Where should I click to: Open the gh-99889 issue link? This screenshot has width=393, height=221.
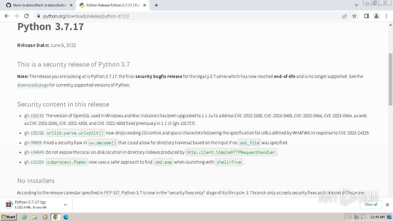(x=33, y=143)
